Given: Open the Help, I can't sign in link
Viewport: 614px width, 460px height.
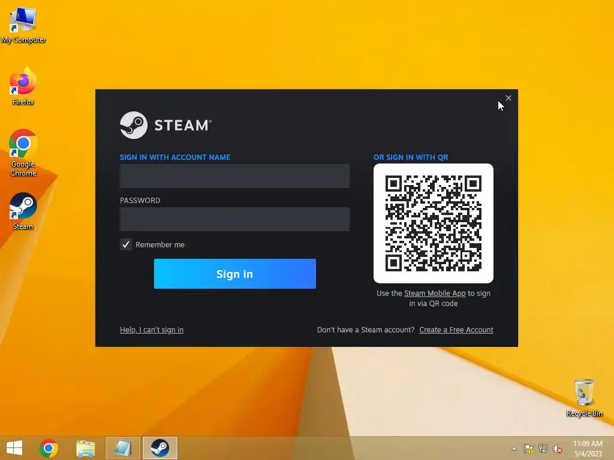Looking at the screenshot, I should click(152, 330).
